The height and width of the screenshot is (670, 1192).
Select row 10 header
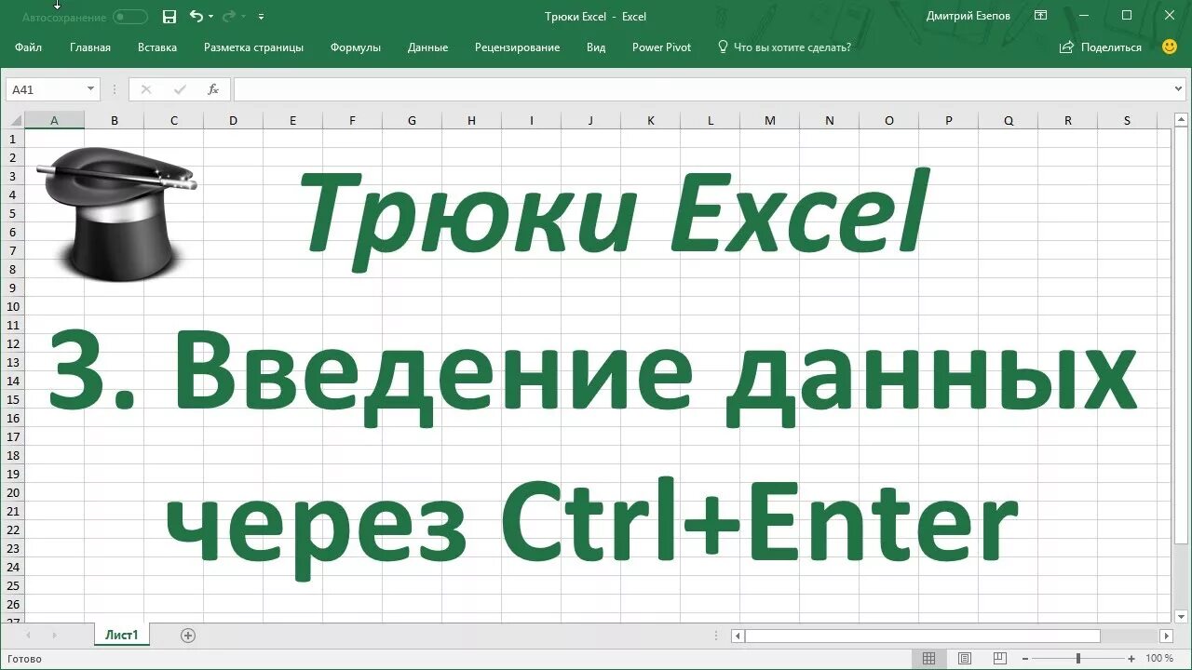[x=12, y=306]
